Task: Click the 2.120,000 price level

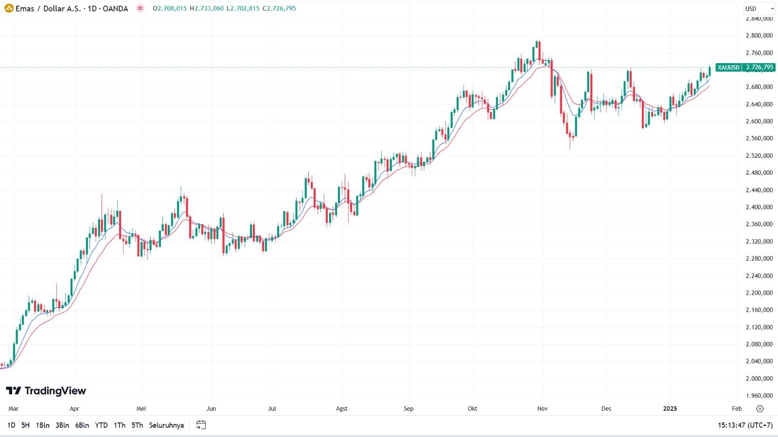Action: click(759, 327)
